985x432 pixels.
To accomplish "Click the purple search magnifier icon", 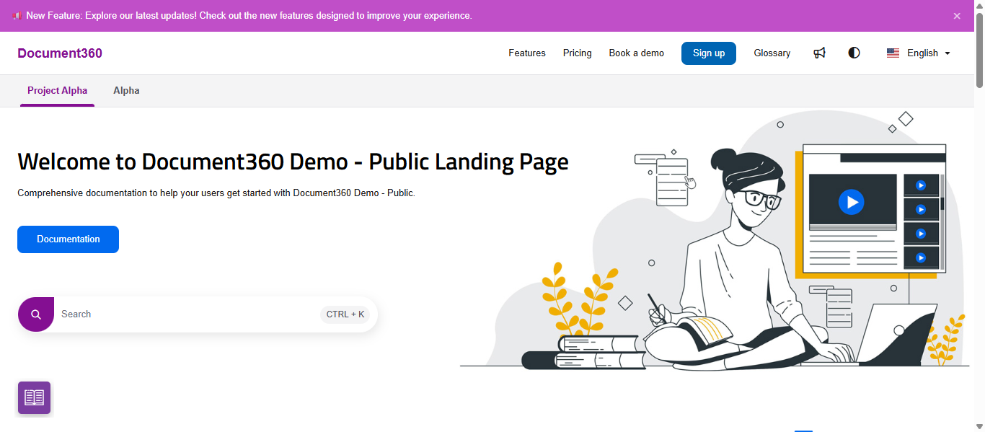I will pyautogui.click(x=36, y=314).
